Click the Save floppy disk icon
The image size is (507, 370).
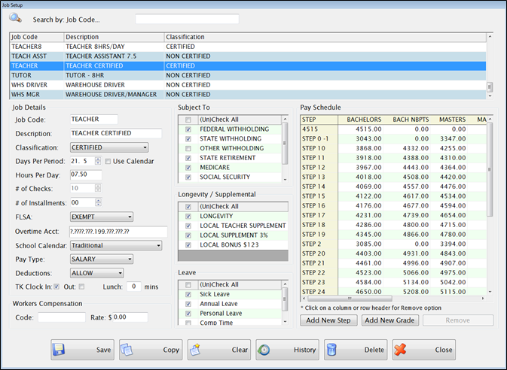(59, 350)
